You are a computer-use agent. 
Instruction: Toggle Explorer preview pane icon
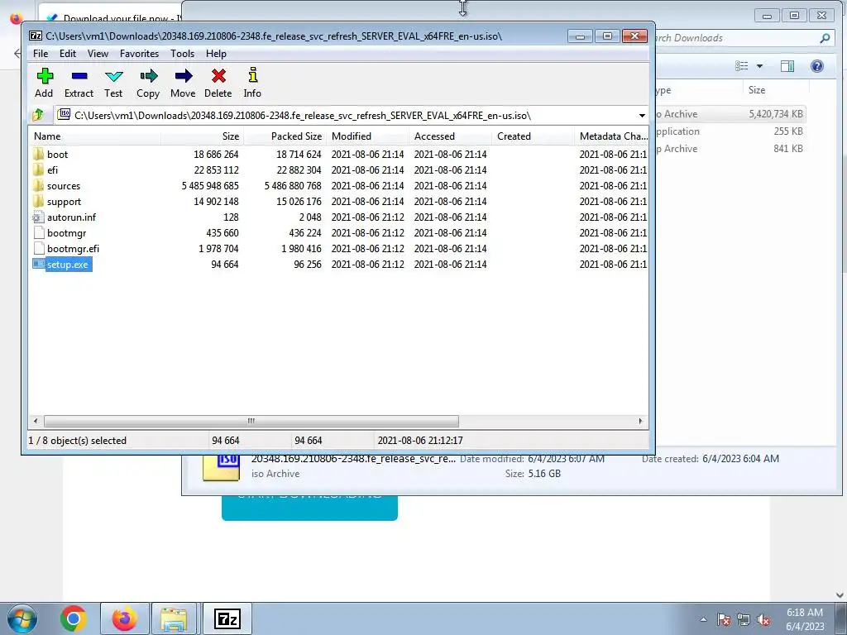(787, 66)
